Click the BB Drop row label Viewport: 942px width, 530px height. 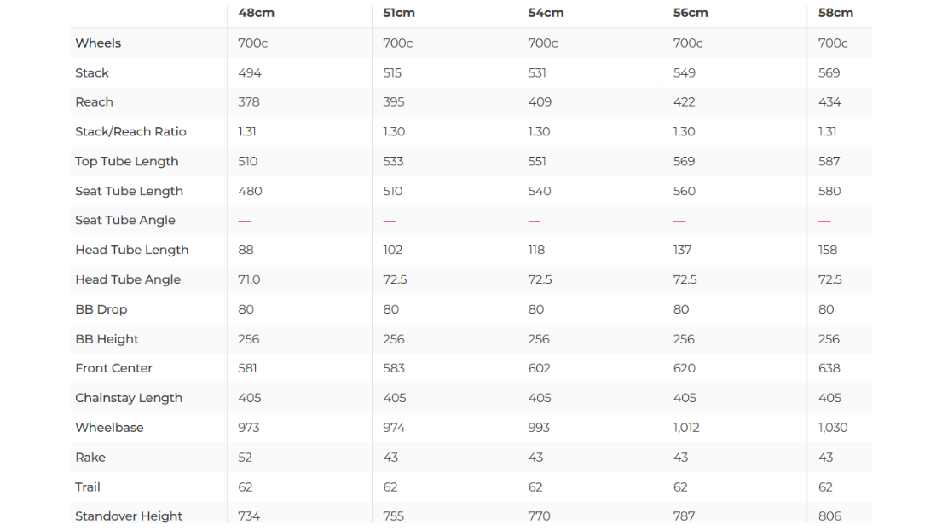point(101,309)
